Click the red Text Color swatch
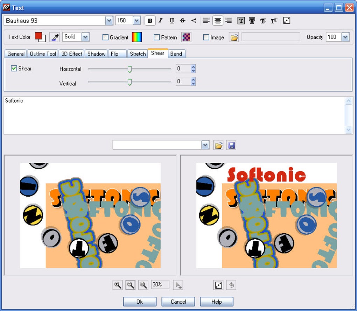This screenshot has height=311, width=357. click(x=38, y=36)
